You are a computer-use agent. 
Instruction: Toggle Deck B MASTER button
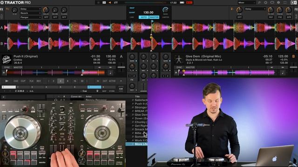click(190, 67)
